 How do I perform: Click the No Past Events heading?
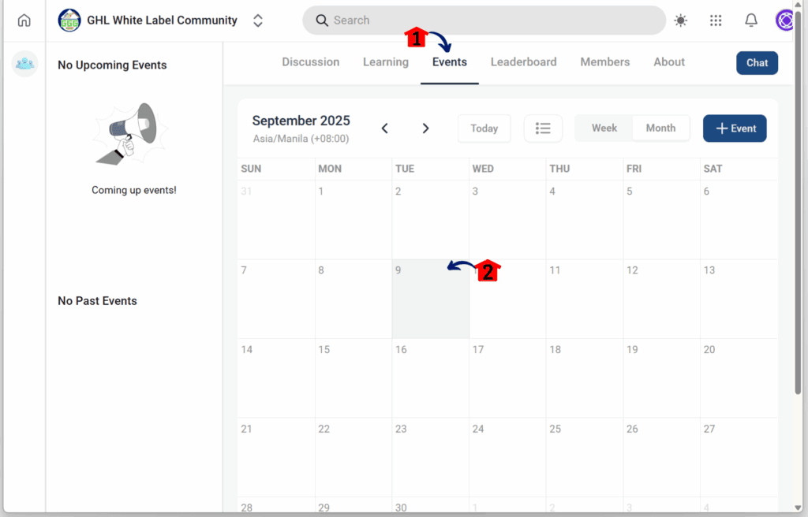[x=97, y=301]
